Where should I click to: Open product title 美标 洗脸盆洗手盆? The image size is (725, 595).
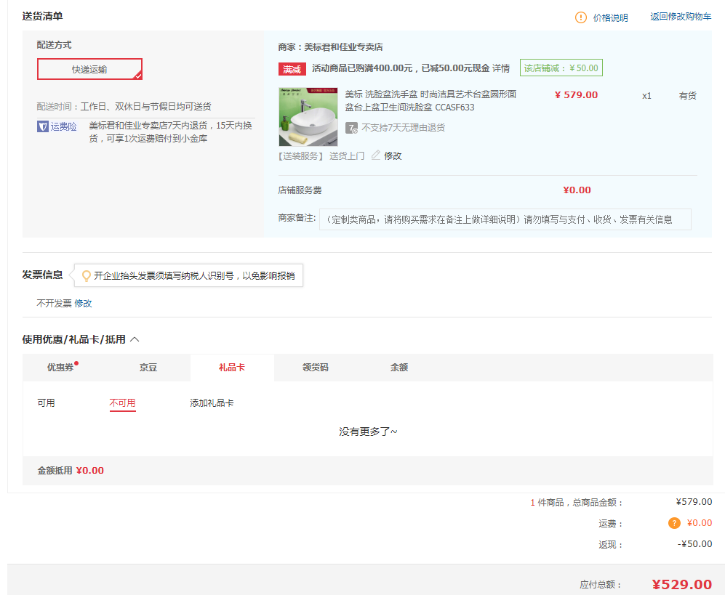[x=430, y=101]
